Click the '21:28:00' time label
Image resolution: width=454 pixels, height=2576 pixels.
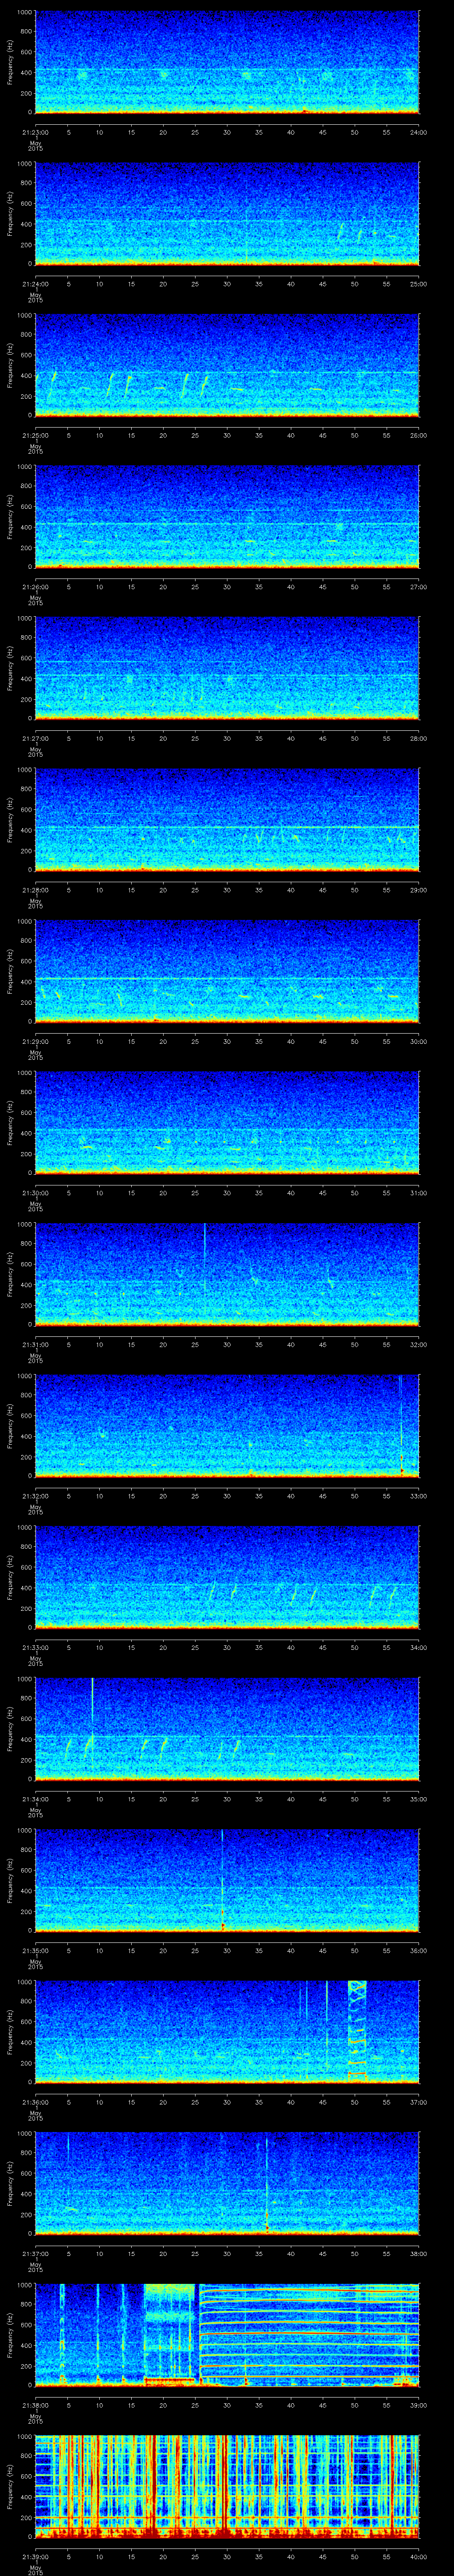(x=35, y=890)
